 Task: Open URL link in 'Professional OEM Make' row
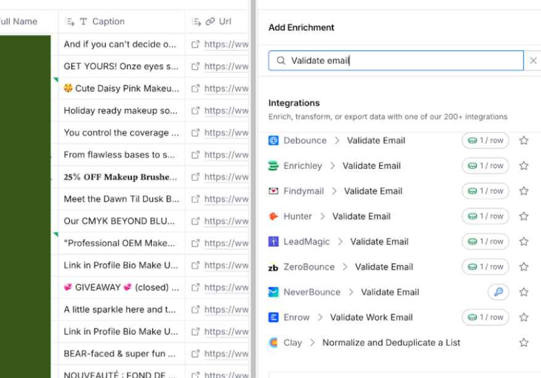[226, 243]
